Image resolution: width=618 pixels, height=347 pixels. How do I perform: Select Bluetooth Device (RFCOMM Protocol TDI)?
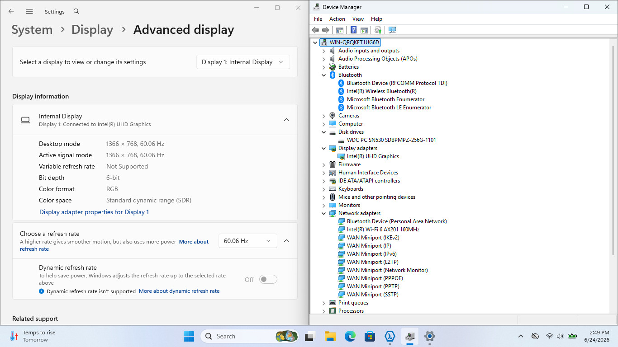397,83
